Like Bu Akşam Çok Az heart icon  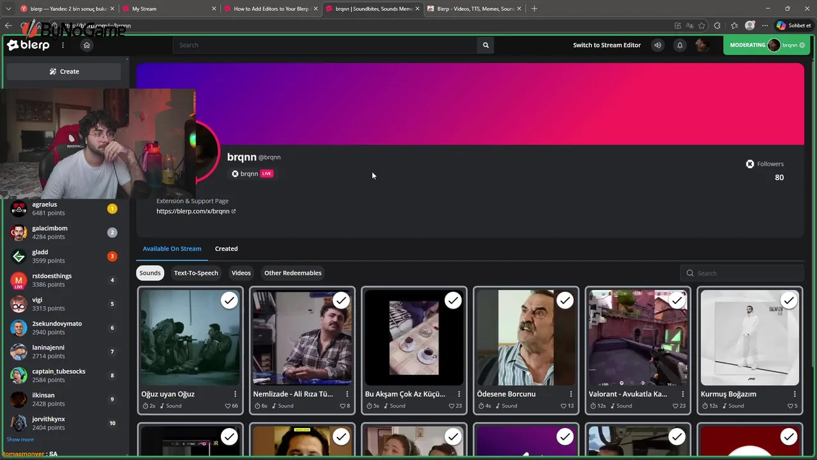click(452, 406)
